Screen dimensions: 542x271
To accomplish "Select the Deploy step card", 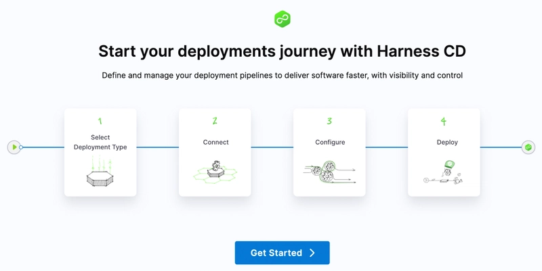I will point(444,152).
